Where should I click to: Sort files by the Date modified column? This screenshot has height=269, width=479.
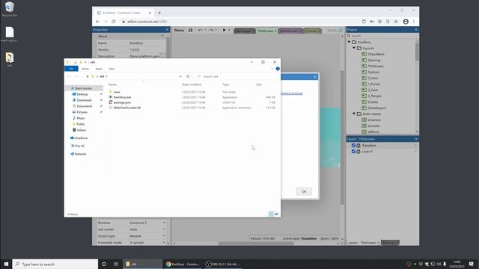[x=192, y=84]
